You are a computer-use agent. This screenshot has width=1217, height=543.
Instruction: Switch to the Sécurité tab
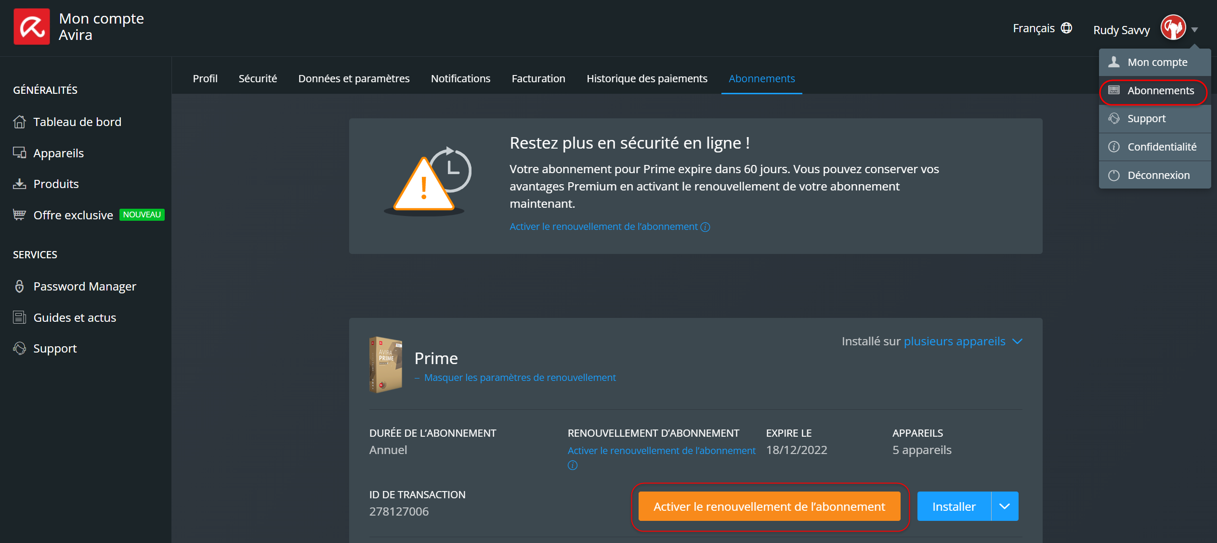pyautogui.click(x=258, y=78)
